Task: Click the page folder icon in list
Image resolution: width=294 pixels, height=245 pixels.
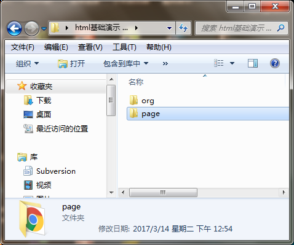Action: click(133, 113)
